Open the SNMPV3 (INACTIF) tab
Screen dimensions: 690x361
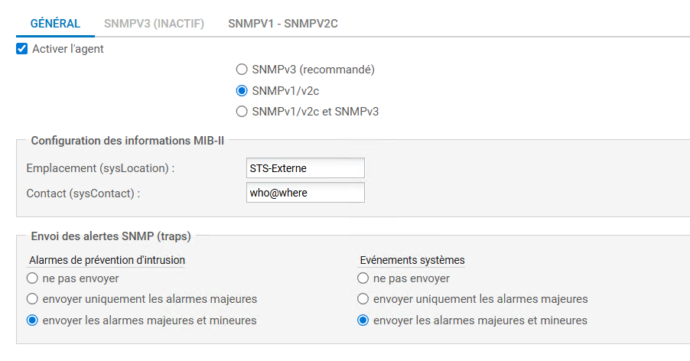154,24
